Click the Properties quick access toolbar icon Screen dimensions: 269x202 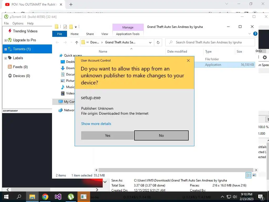65,27
